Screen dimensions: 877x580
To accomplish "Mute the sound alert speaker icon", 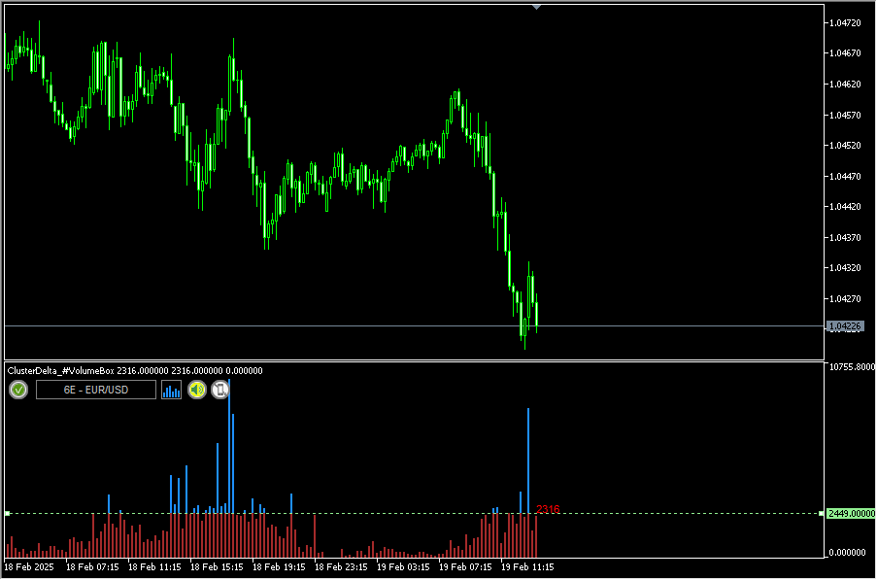I will click(x=197, y=390).
